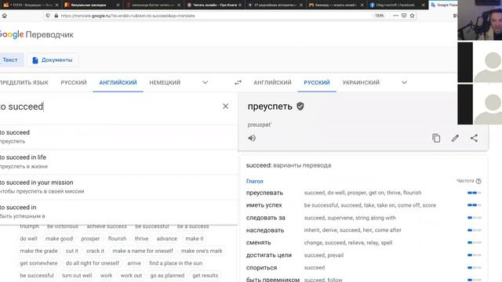502x282 pixels.
Task: Click synonym chip "flourish"
Action: point(117,238)
